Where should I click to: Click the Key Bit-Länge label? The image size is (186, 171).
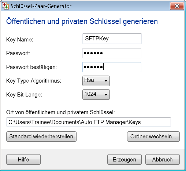pyautogui.click(x=24, y=95)
